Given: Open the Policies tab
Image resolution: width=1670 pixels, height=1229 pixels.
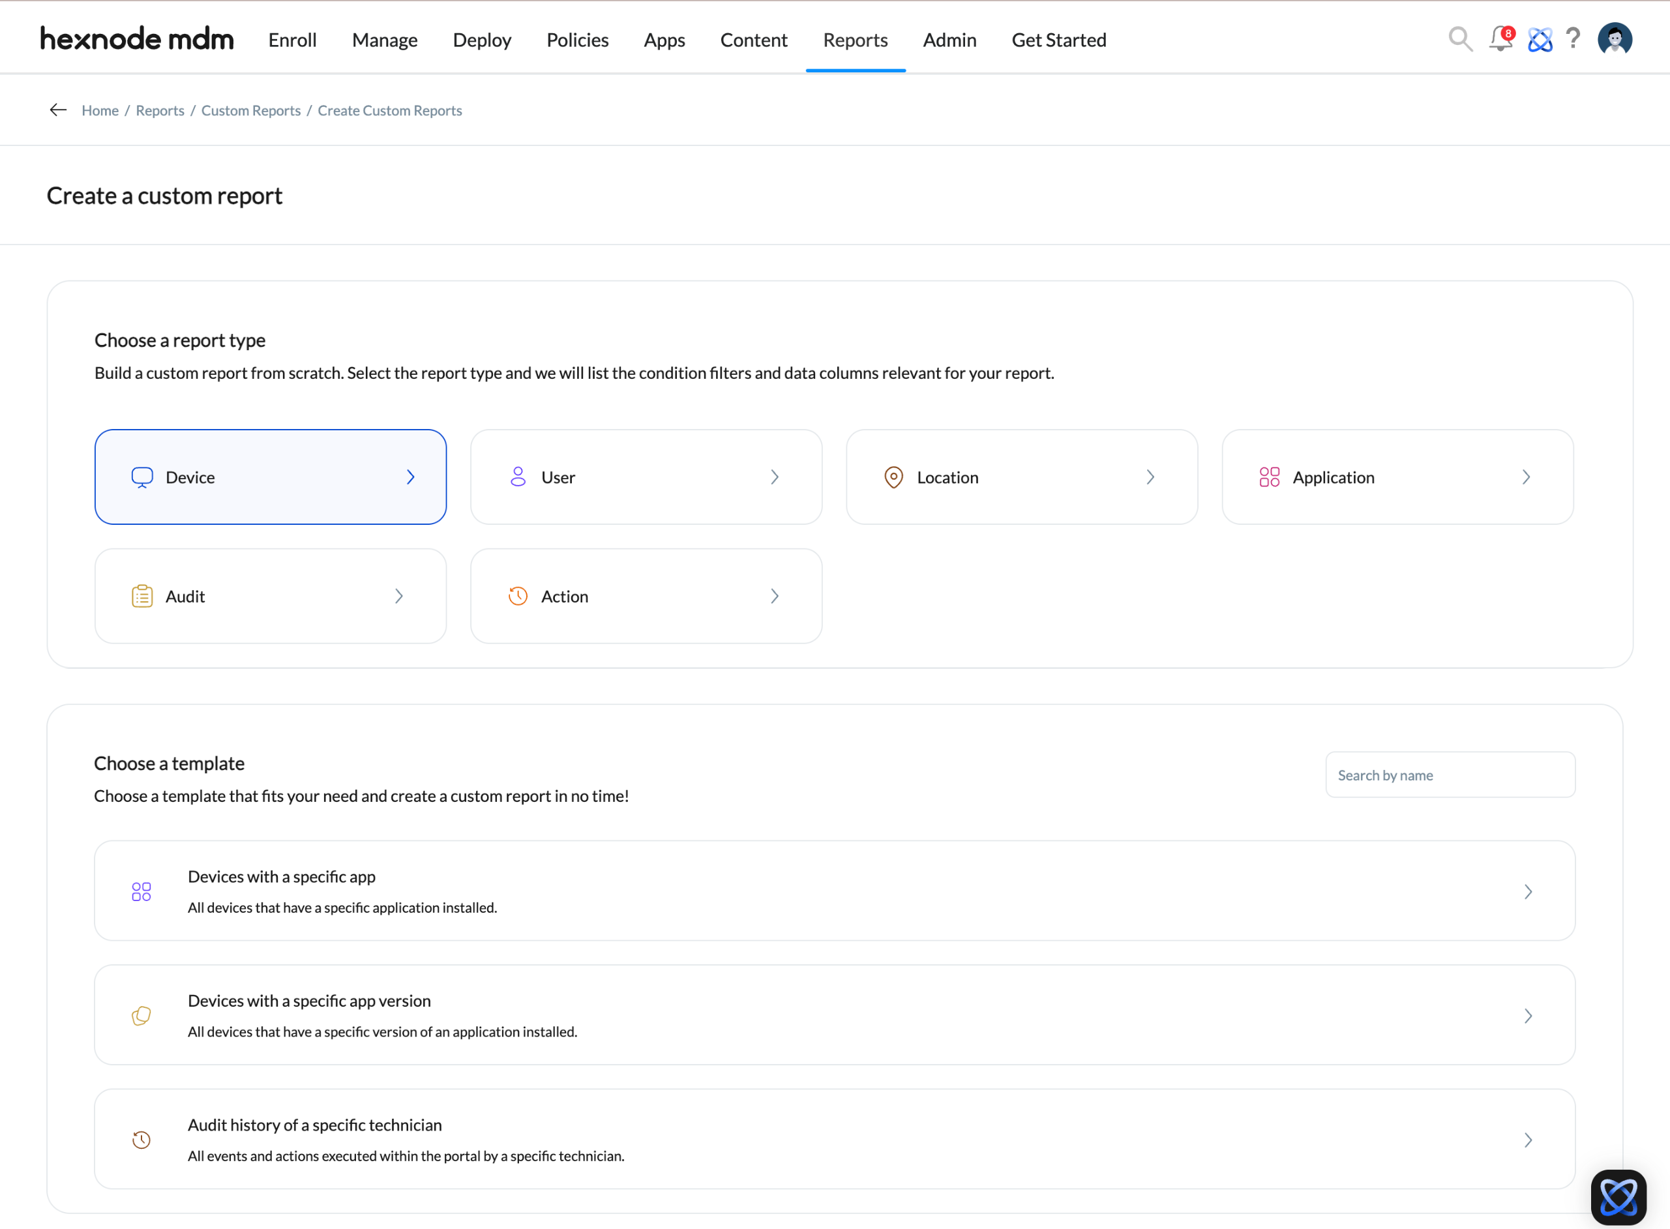Looking at the screenshot, I should tap(577, 39).
